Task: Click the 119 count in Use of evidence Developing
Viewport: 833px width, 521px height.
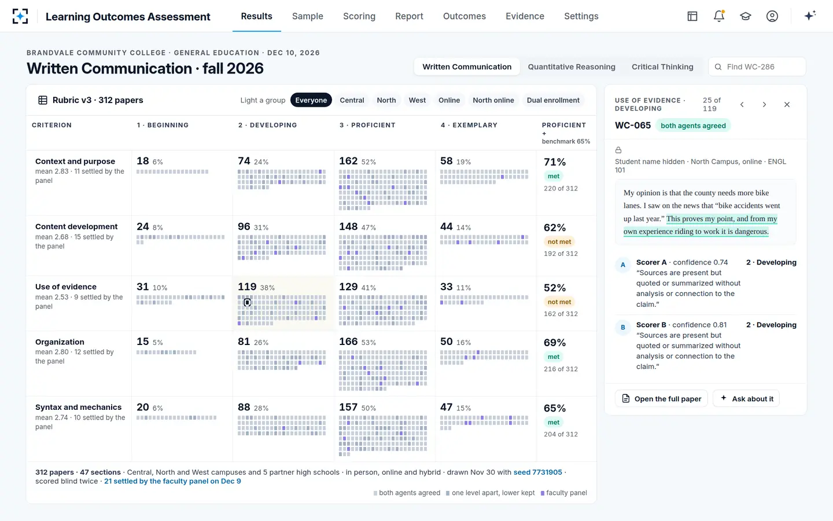Action: click(247, 287)
